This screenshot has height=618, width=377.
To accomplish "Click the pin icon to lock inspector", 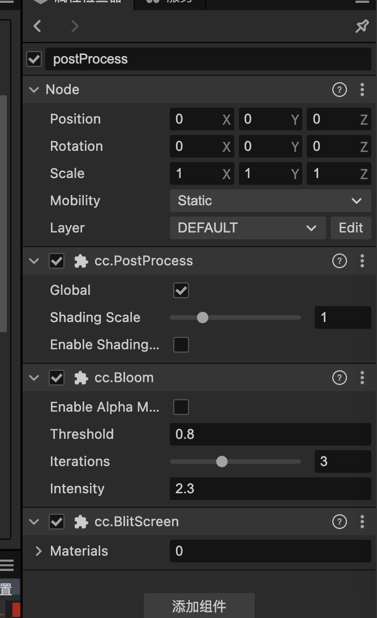I will (362, 26).
